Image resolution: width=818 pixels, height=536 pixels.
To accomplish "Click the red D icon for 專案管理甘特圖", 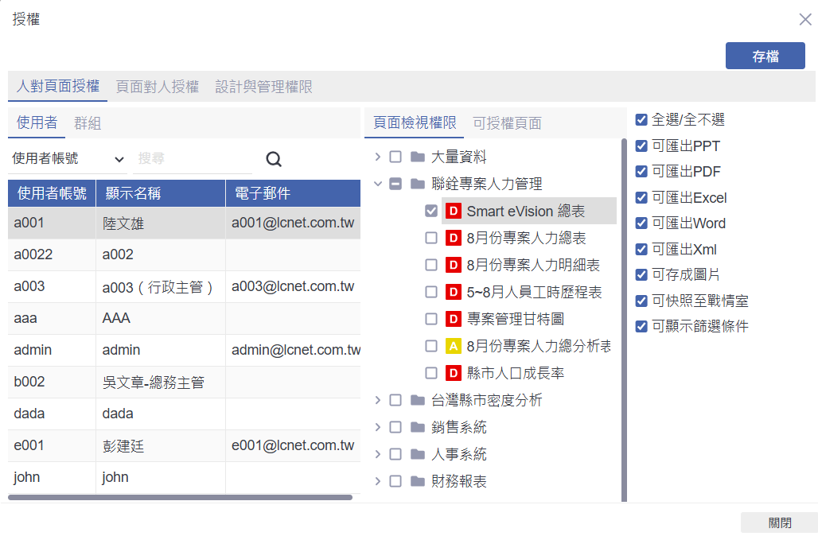I will 454,319.
